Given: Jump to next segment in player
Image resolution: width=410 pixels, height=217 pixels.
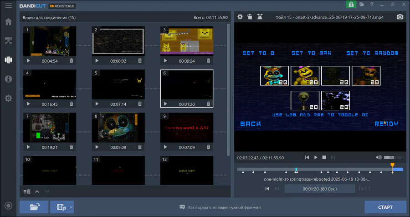Looking at the screenshot, I should click(333, 158).
